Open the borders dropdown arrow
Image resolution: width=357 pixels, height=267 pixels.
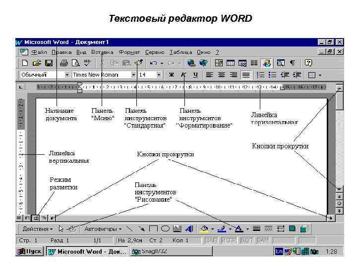click(x=320, y=75)
